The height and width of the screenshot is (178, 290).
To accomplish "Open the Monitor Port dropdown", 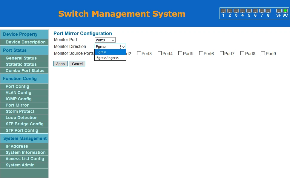I will click(x=105, y=40).
